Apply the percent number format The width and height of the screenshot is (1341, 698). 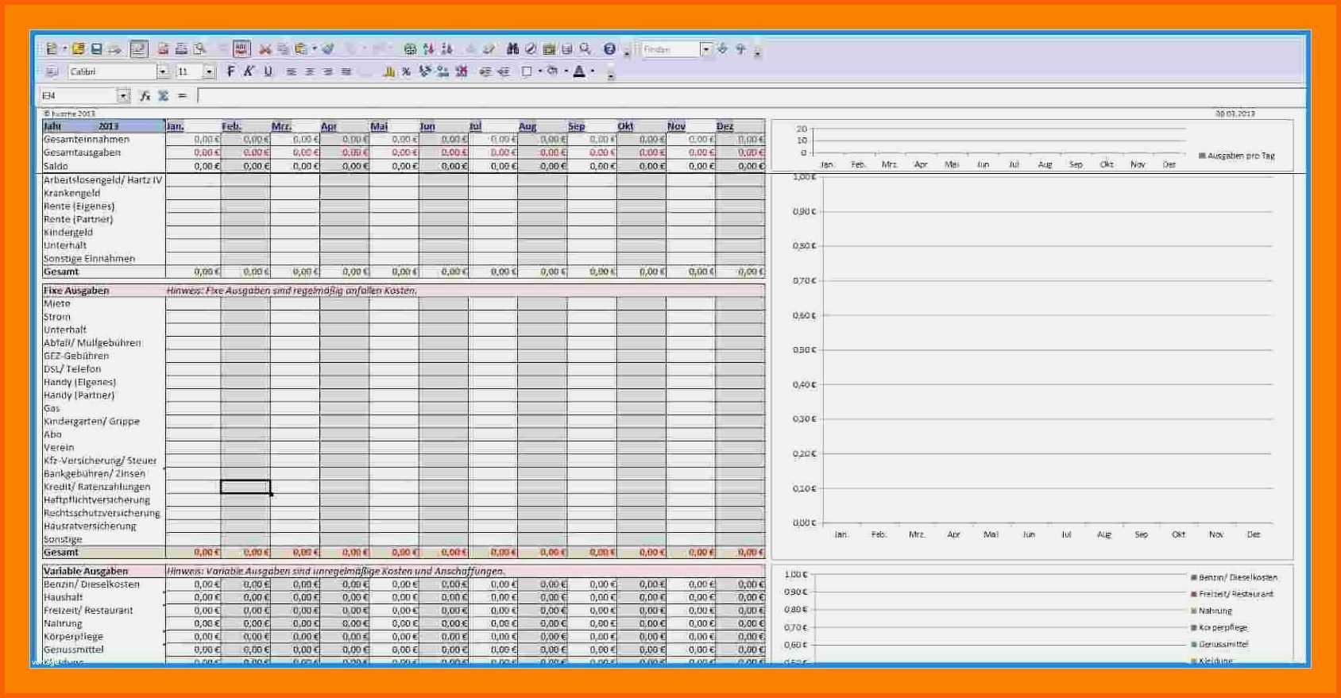pos(406,72)
